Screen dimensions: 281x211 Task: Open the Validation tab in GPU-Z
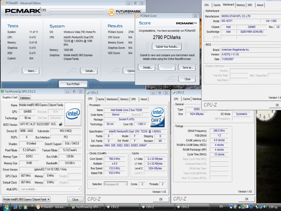click(25, 98)
